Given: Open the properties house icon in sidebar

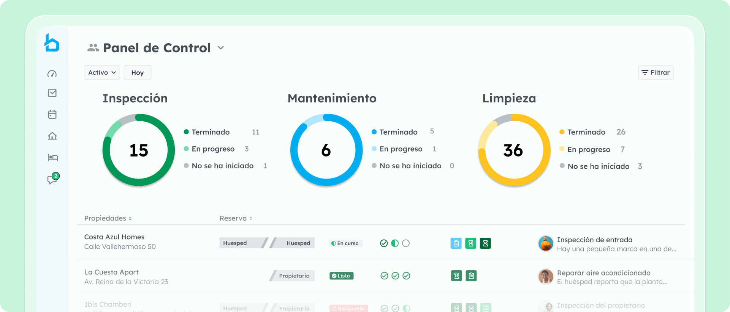Looking at the screenshot, I should (x=52, y=136).
